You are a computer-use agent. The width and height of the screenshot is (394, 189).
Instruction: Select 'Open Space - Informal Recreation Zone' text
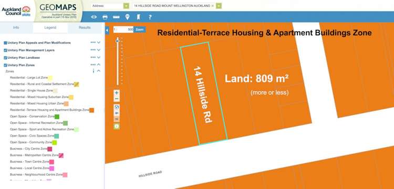[x=36, y=123]
